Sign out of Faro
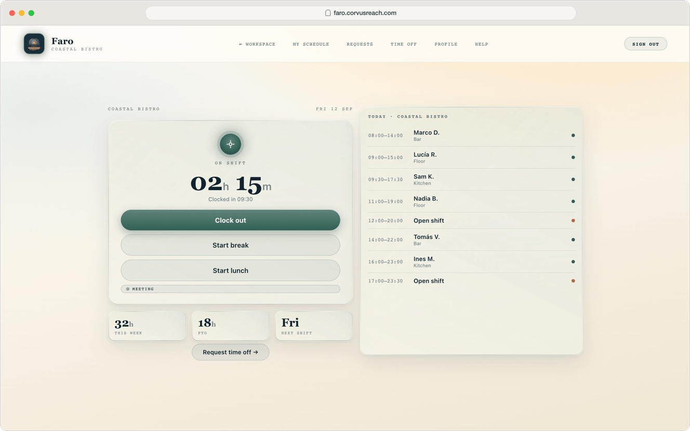The image size is (690, 431). (645, 44)
